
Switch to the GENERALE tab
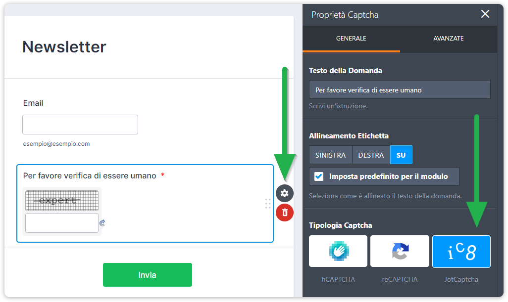click(x=351, y=39)
